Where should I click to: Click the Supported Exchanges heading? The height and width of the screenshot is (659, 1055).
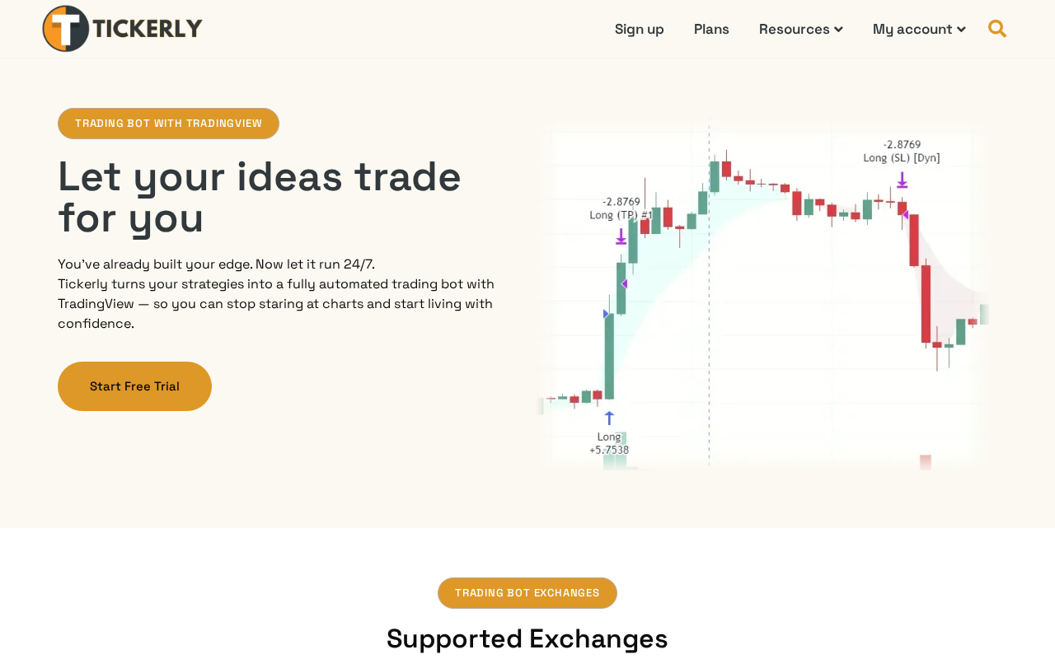pos(527,638)
